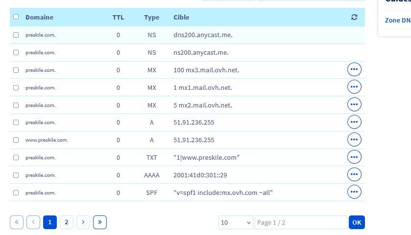Jump to the first page of results
Screen dimensions: 411x235
tap(17, 222)
